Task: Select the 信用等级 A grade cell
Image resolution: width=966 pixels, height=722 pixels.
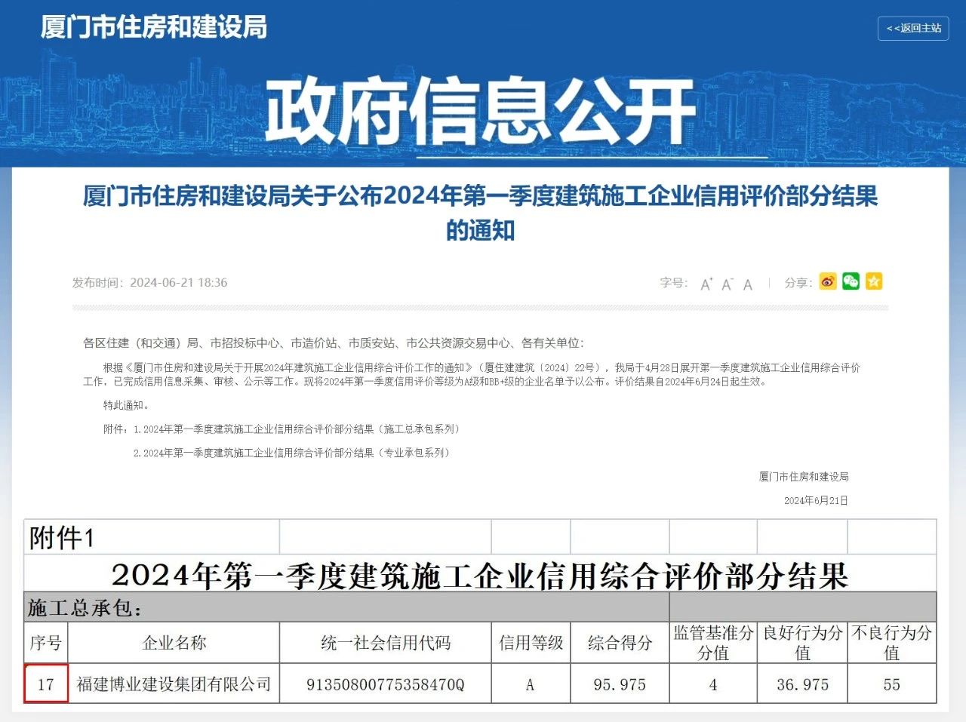Action: (x=529, y=684)
